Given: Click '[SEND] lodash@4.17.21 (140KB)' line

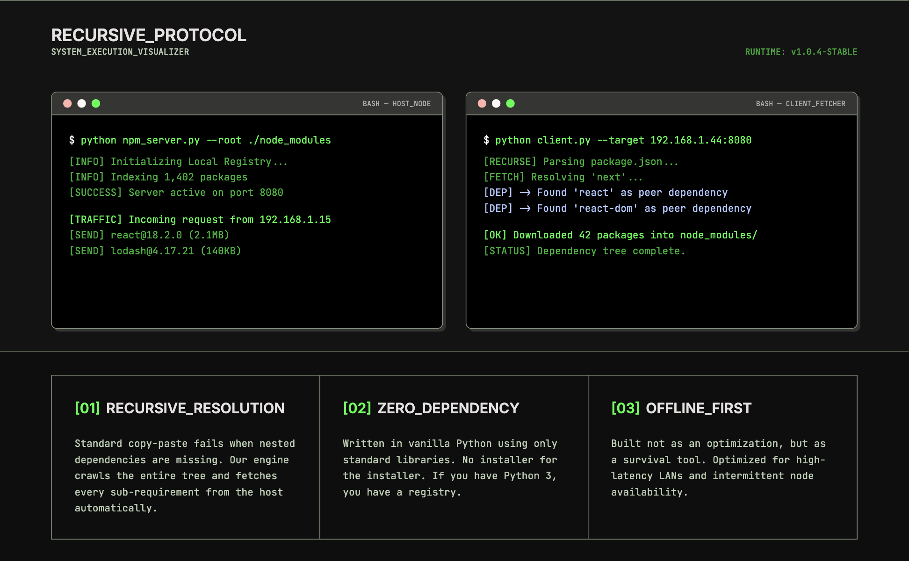Looking at the screenshot, I should click(x=155, y=251).
